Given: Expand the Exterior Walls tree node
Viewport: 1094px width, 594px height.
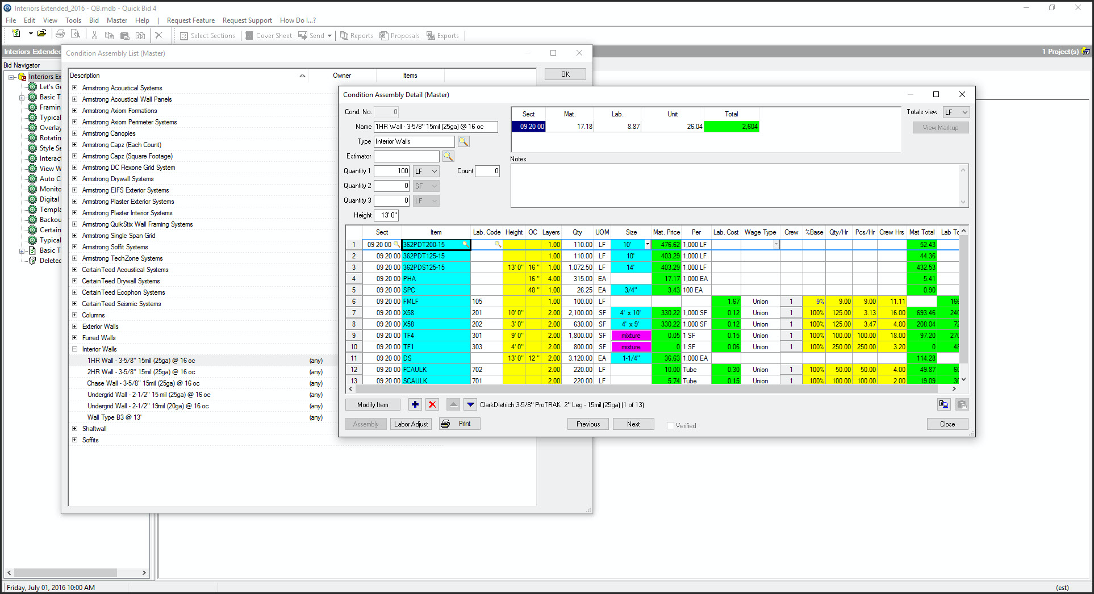Looking at the screenshot, I should coord(74,327).
